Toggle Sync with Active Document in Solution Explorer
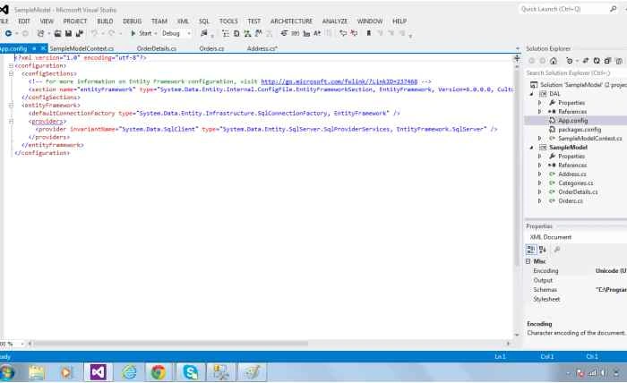The image size is (627, 383). point(586,61)
